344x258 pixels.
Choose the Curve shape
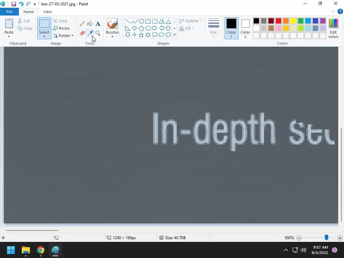pyautogui.click(x=134, y=21)
